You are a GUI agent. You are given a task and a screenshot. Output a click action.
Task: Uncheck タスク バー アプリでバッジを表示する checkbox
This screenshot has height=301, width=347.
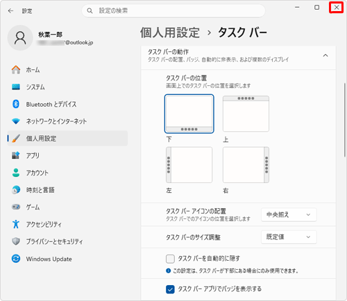(170, 289)
